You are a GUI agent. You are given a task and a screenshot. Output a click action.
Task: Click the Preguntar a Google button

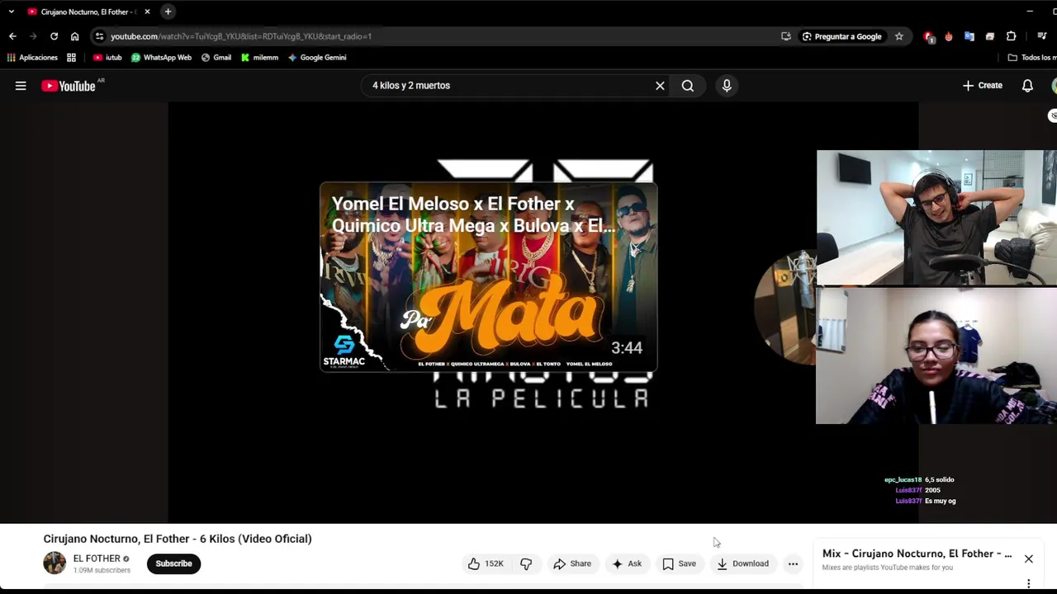841,36
